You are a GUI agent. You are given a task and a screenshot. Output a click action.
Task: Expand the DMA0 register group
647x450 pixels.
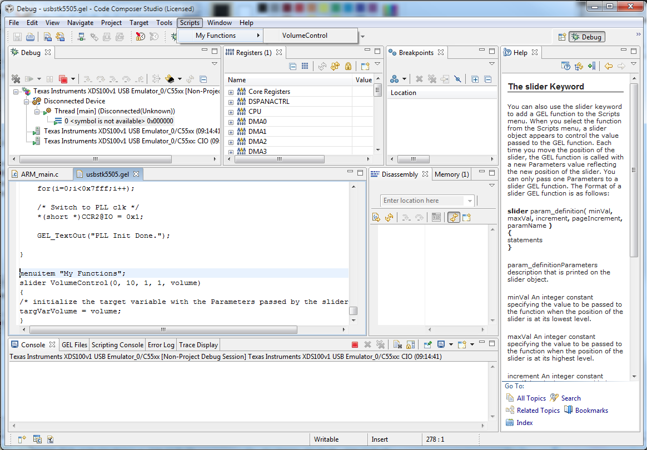click(x=231, y=122)
